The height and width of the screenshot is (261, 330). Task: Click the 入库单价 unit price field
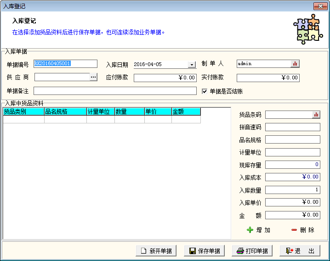[292, 202]
